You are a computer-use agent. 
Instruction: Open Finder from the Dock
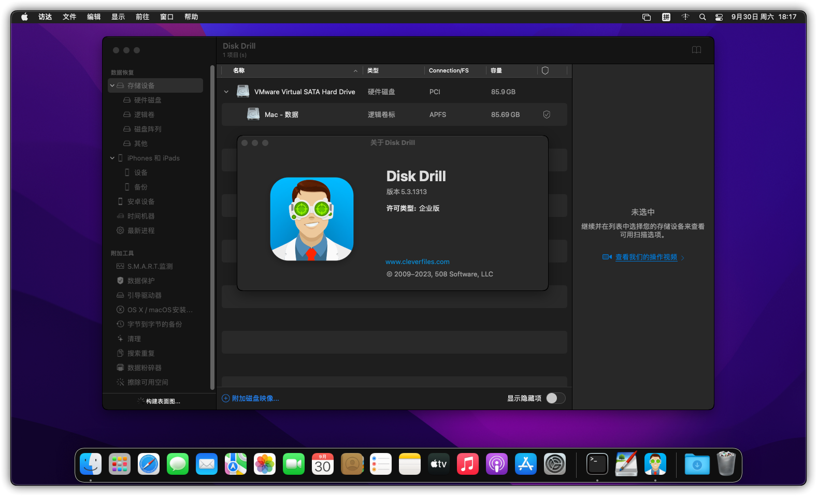91,464
